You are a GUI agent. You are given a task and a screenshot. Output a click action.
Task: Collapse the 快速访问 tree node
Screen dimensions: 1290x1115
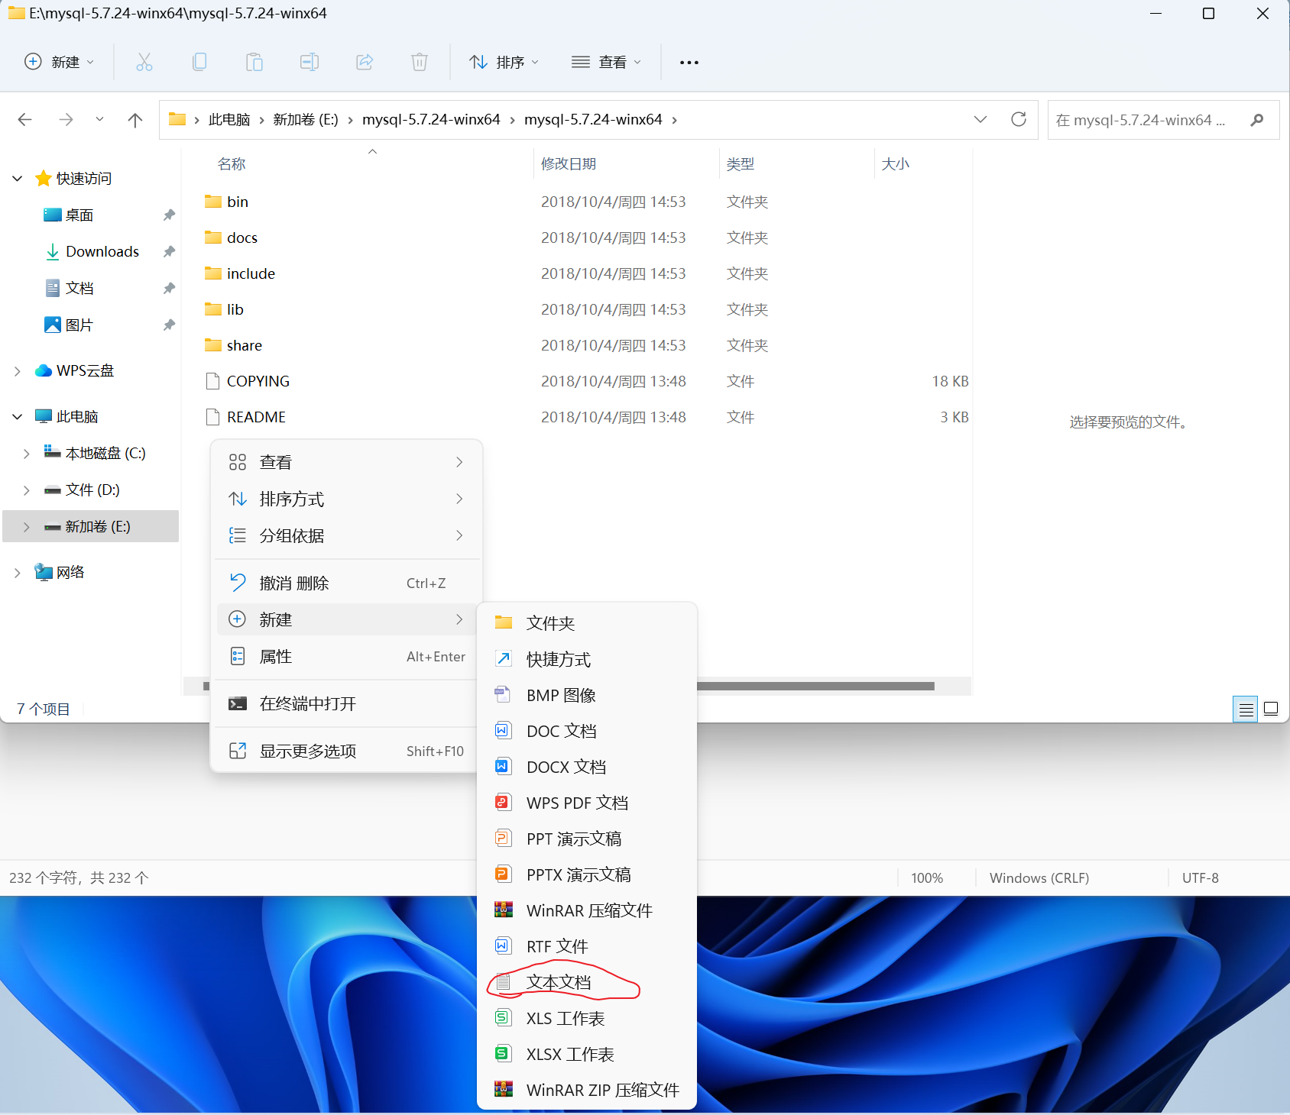click(x=18, y=179)
